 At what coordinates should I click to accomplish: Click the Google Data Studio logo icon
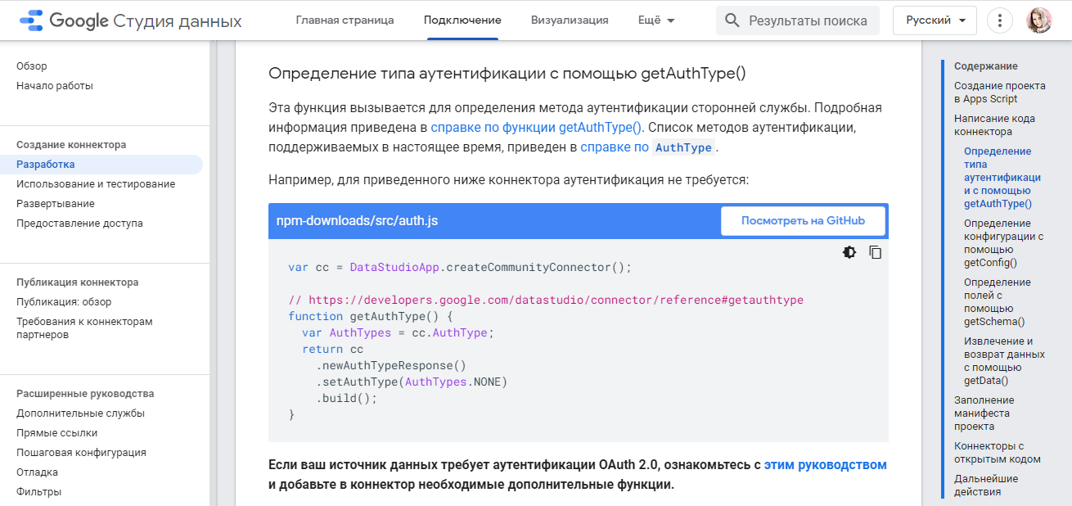[32, 20]
